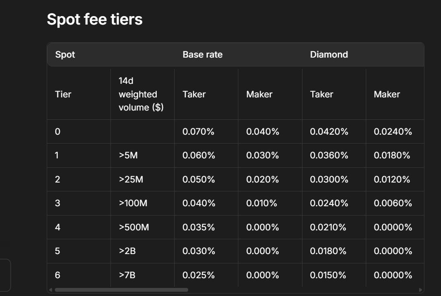Screen dimensions: 441x296
Task: Click the 14d weighted volume ($) header
Action: point(138,94)
